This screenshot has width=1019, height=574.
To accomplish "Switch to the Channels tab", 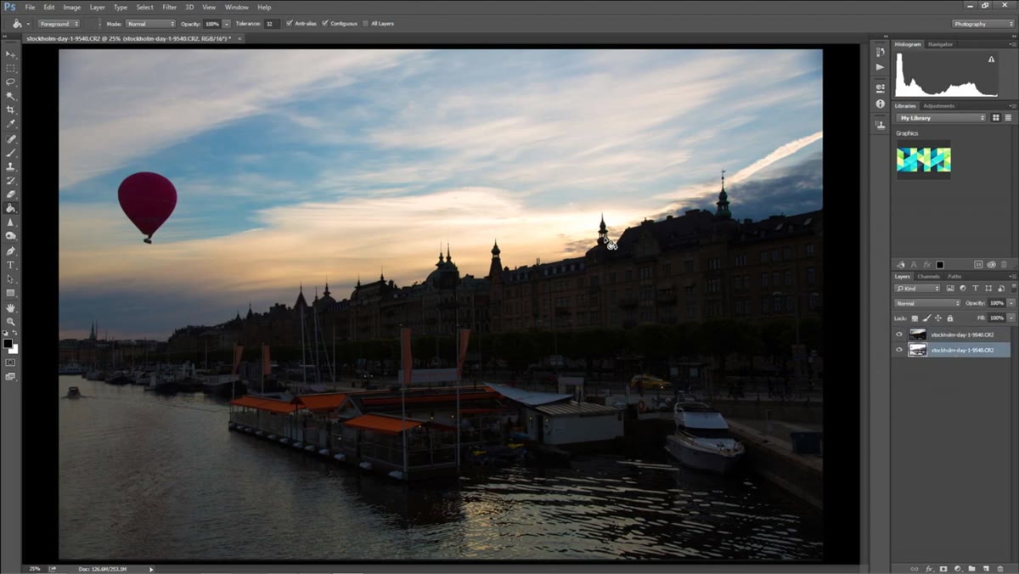I will tap(928, 277).
